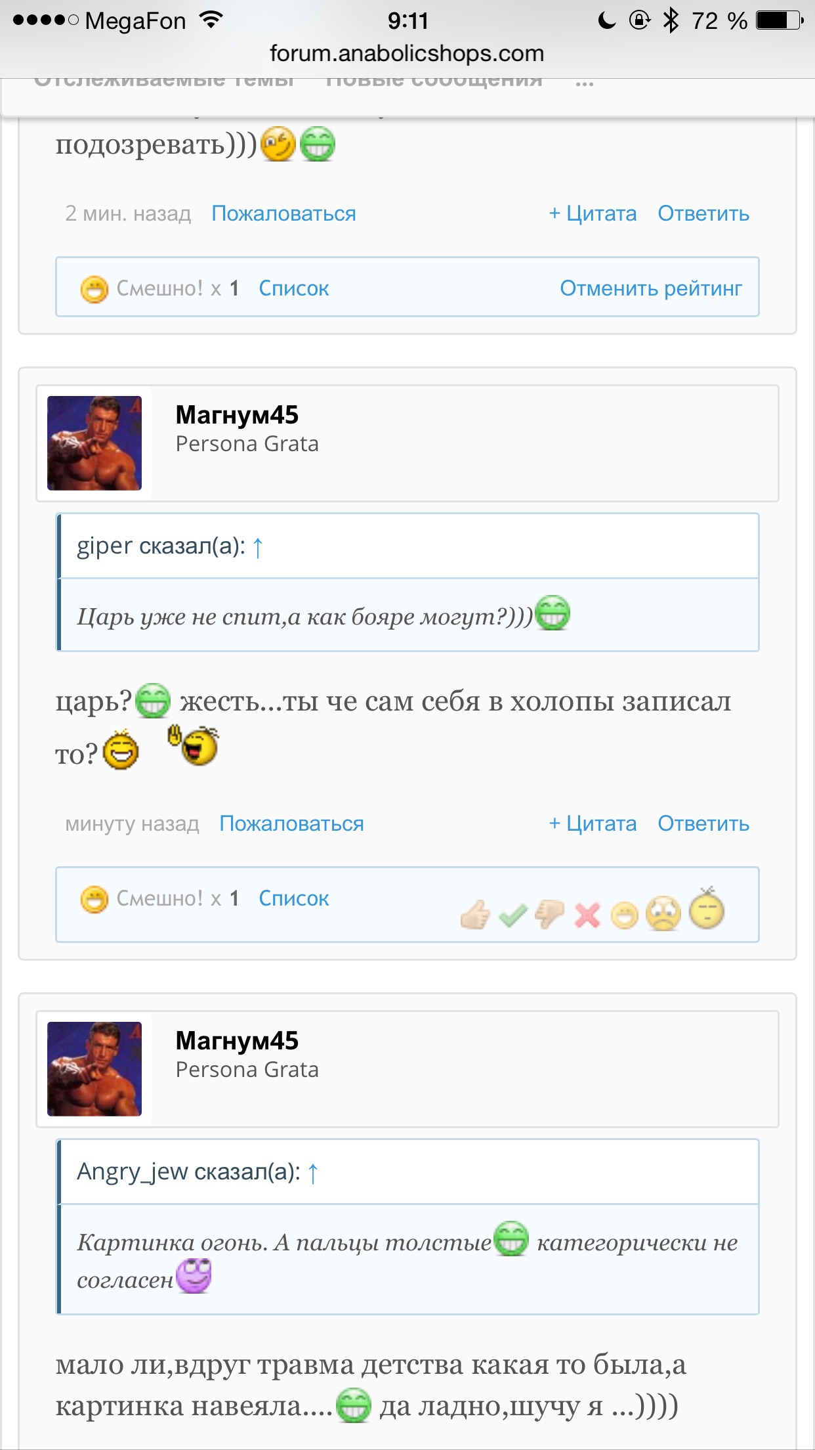Open 'Отслеживаемые темы' navigation tab
815x1450 pixels.
click(x=164, y=83)
